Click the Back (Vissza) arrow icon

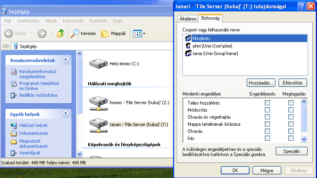(9, 34)
